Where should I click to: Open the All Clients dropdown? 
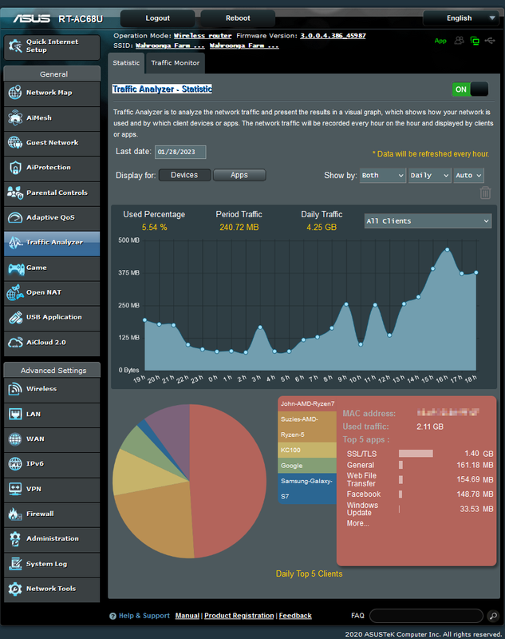(428, 221)
